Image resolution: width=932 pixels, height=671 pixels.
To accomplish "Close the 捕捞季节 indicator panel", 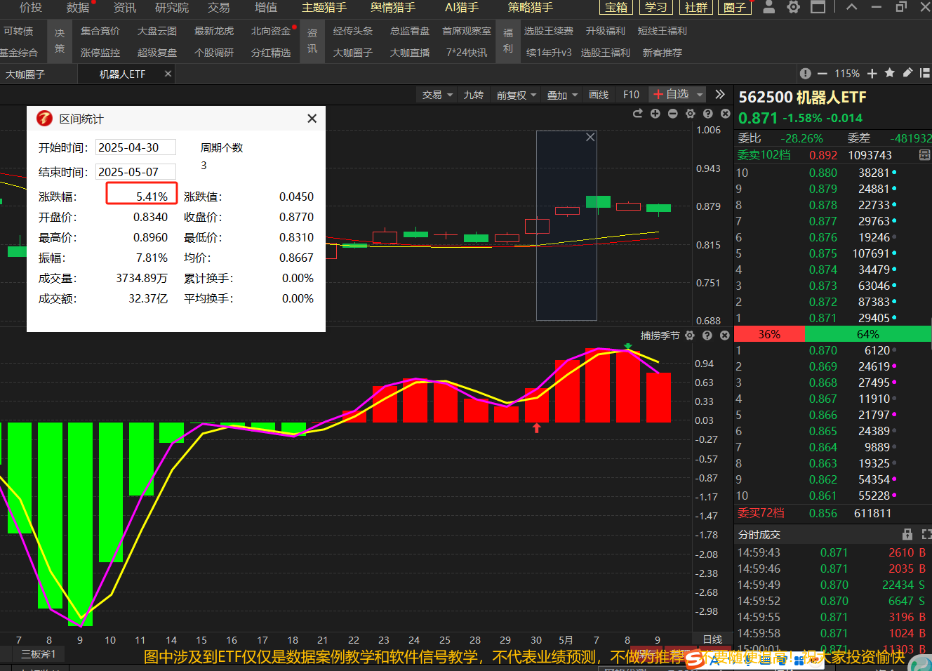I will 725,335.
